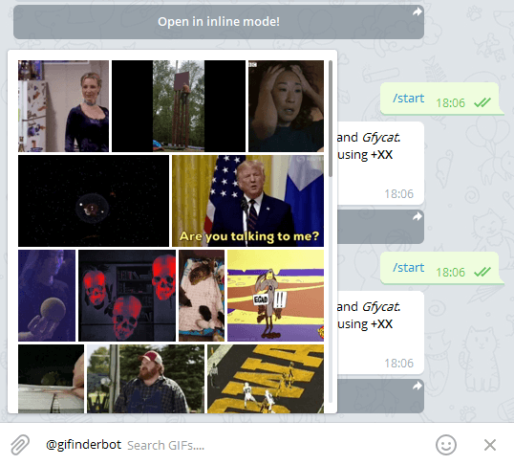Click the double-check read mark on the second /start
The image size is (514, 465).
click(x=482, y=272)
